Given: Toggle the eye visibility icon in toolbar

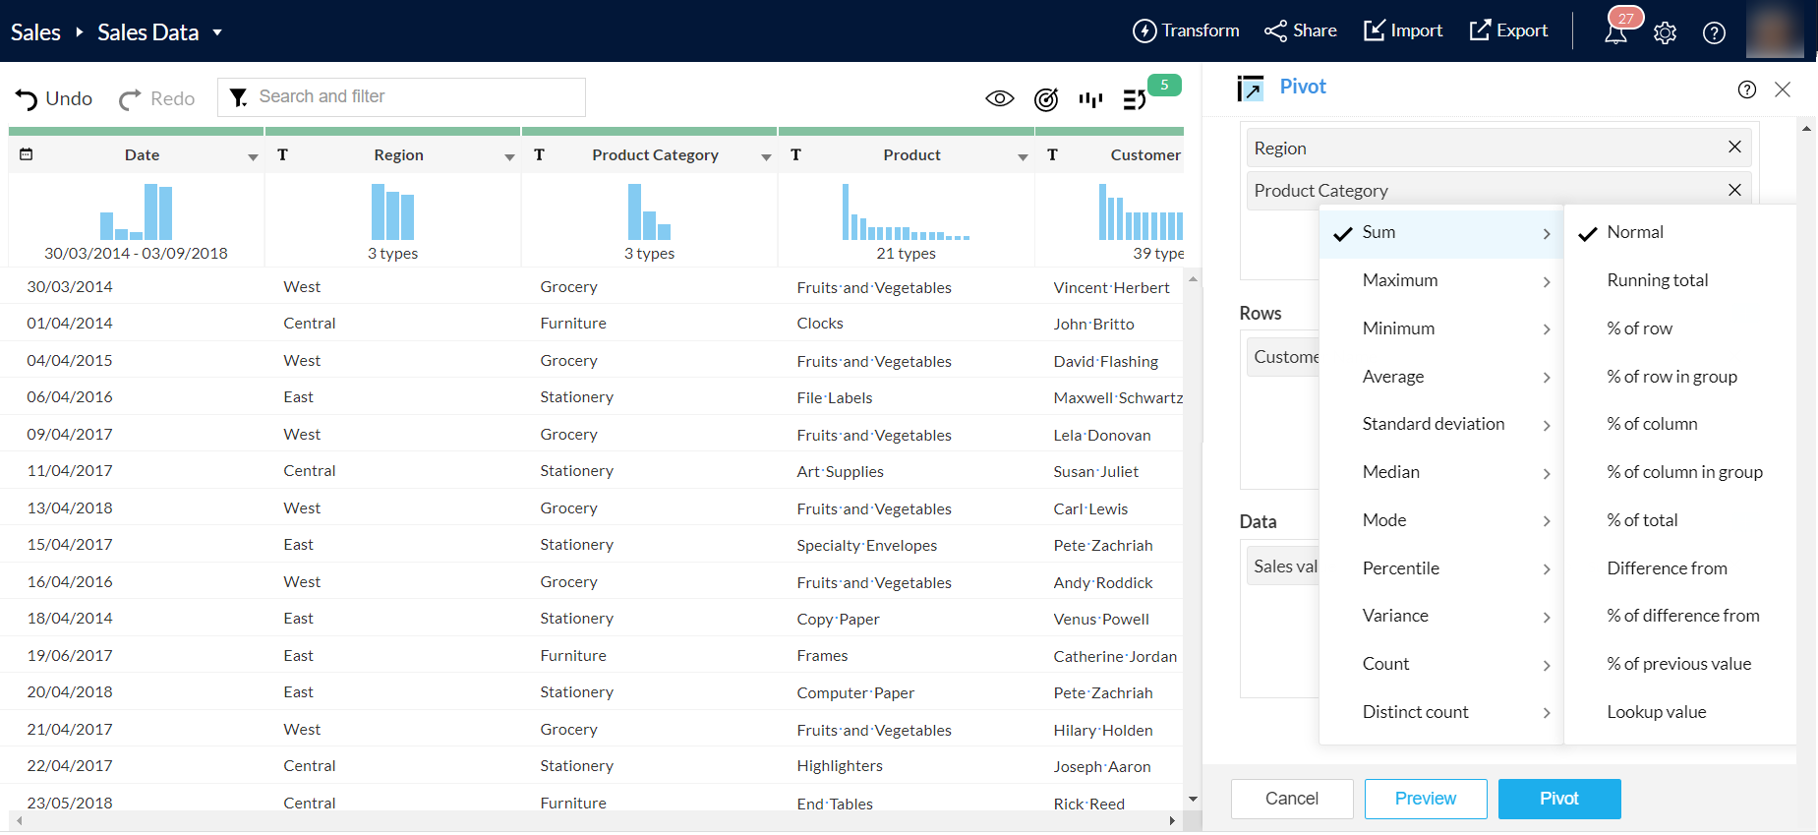Looking at the screenshot, I should click(x=1000, y=98).
